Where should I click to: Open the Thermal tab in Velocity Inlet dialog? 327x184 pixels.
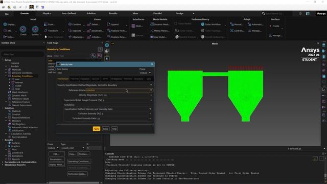click(x=75, y=79)
